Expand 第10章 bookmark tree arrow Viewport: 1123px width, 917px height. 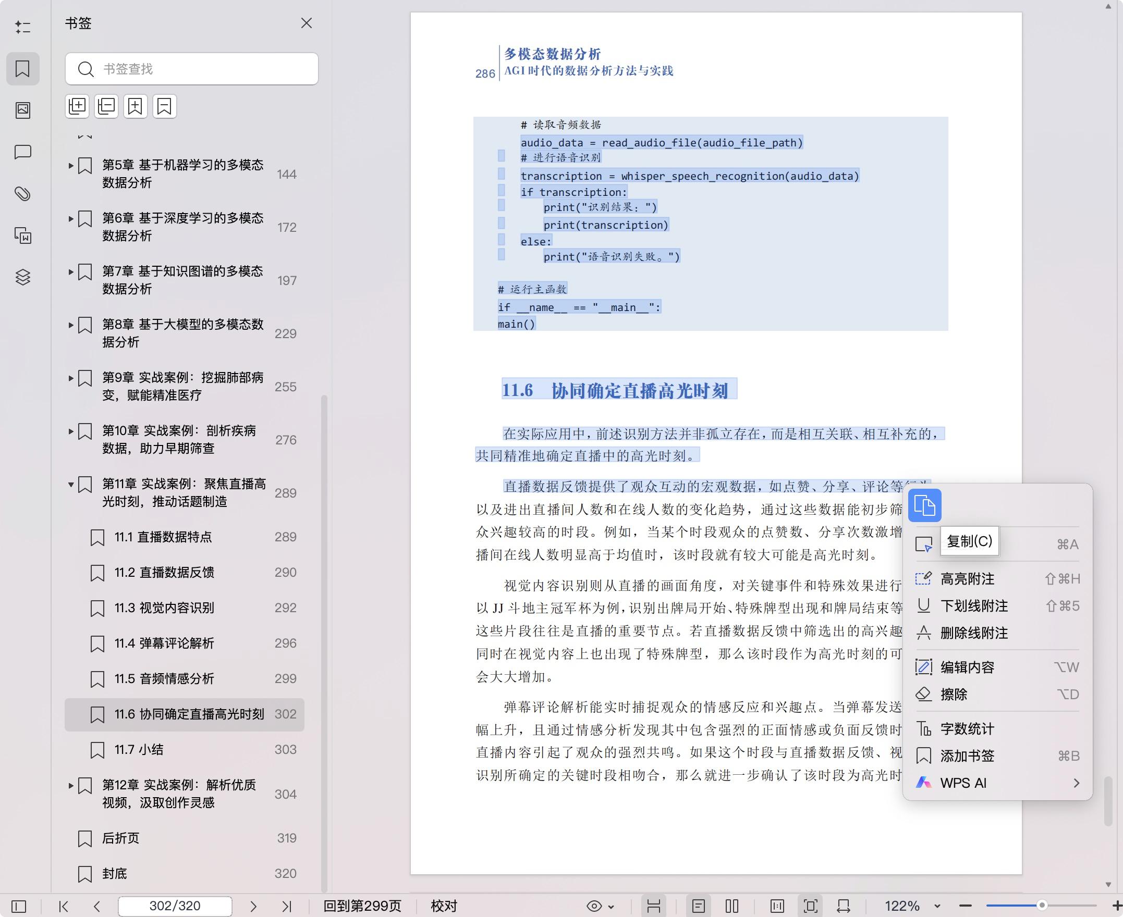tap(71, 431)
